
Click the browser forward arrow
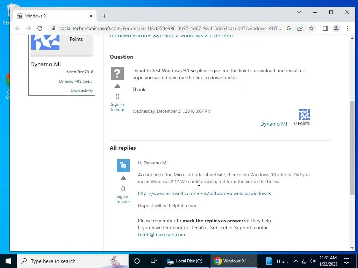(29, 28)
